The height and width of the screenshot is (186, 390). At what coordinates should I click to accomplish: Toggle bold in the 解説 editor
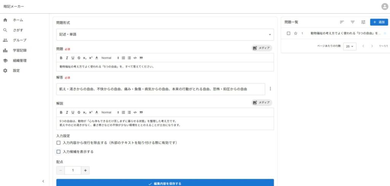(x=61, y=112)
